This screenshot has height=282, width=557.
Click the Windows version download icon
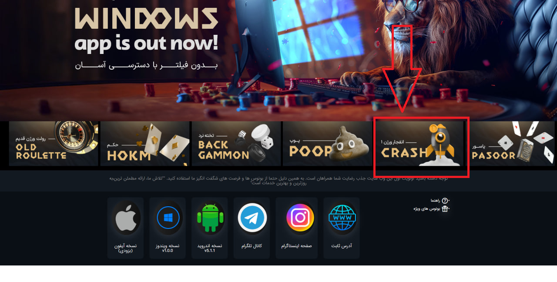(168, 217)
